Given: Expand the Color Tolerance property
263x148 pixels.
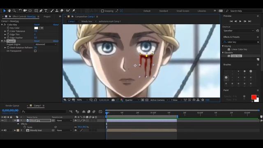Looking at the screenshot, I should 5,31.
